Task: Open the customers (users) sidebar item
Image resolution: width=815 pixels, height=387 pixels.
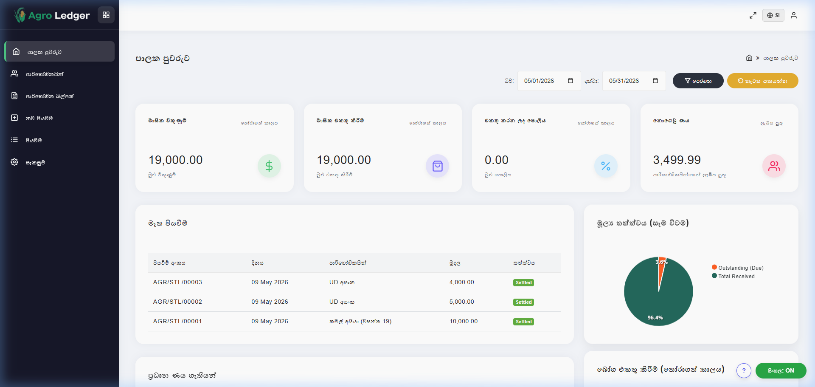Action: [x=59, y=74]
